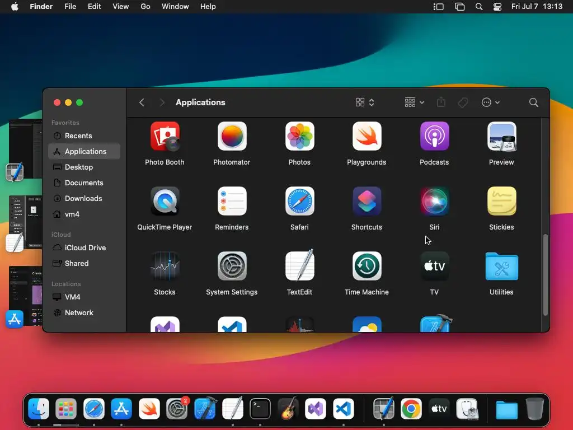
Task: Open the Group By dropdown
Action: [415, 102]
